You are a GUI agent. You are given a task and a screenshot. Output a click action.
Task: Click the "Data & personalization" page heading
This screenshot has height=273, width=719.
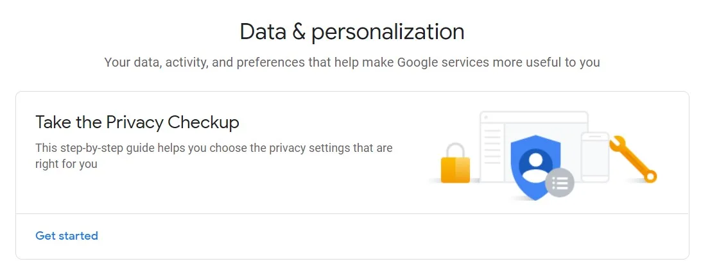click(352, 31)
